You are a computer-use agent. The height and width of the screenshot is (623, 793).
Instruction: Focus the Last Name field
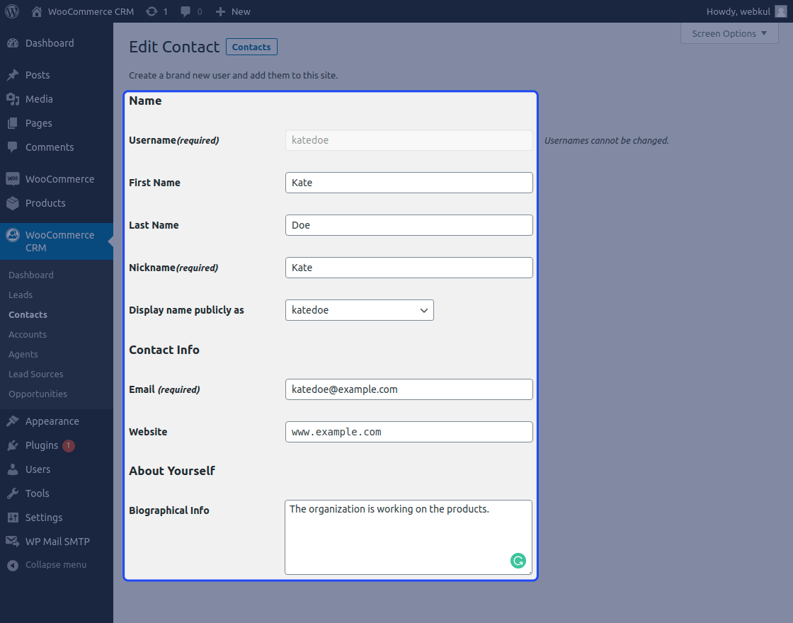[x=409, y=225]
